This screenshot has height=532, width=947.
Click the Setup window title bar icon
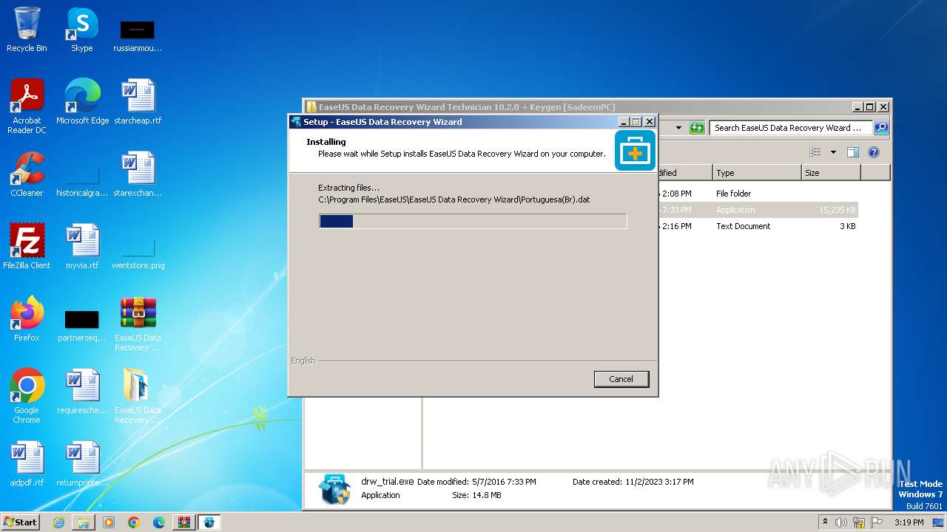(296, 122)
